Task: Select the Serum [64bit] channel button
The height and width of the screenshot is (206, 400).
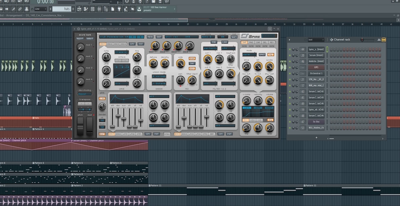Action: [x=316, y=55]
